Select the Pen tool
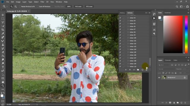Viewport: 190px width, 106px height. point(3,71)
